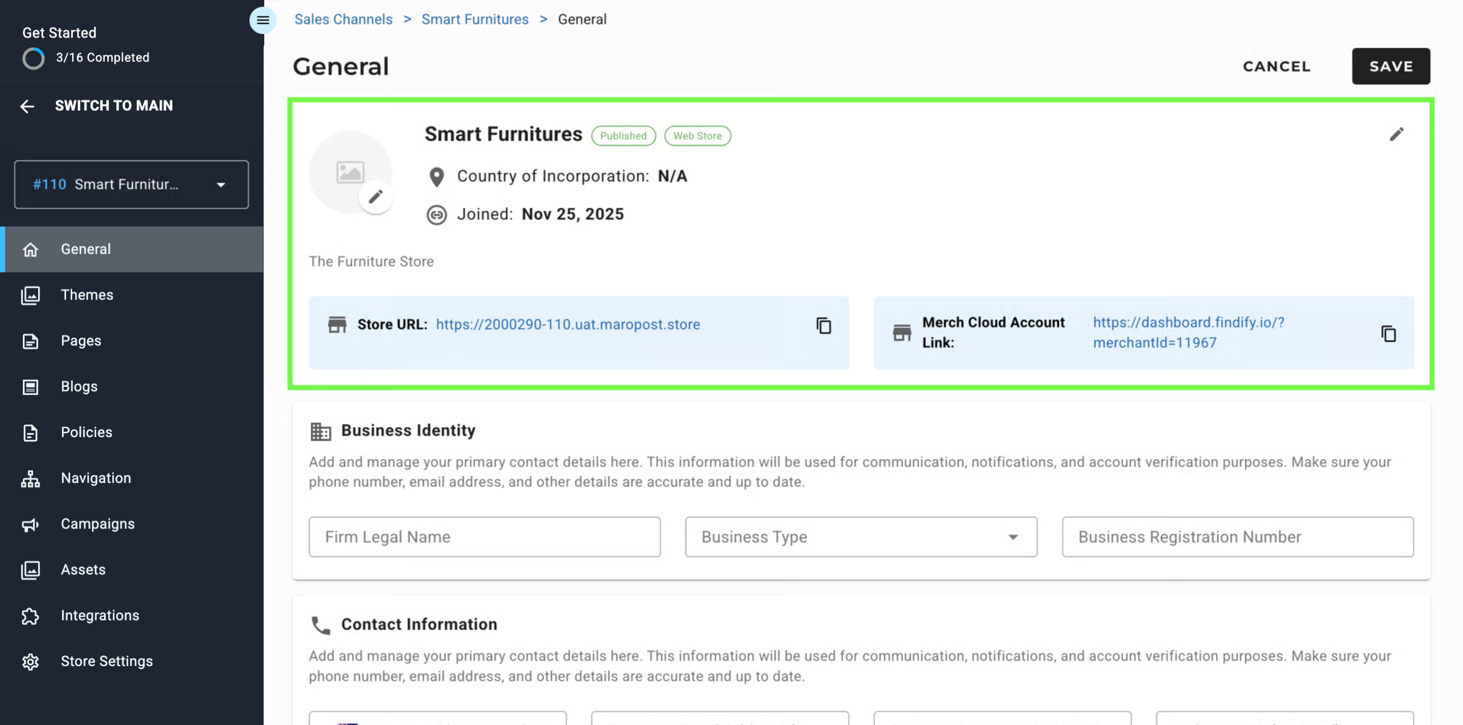The height and width of the screenshot is (725, 1463).
Task: Open Store Settings in the sidebar
Action: 132,662
